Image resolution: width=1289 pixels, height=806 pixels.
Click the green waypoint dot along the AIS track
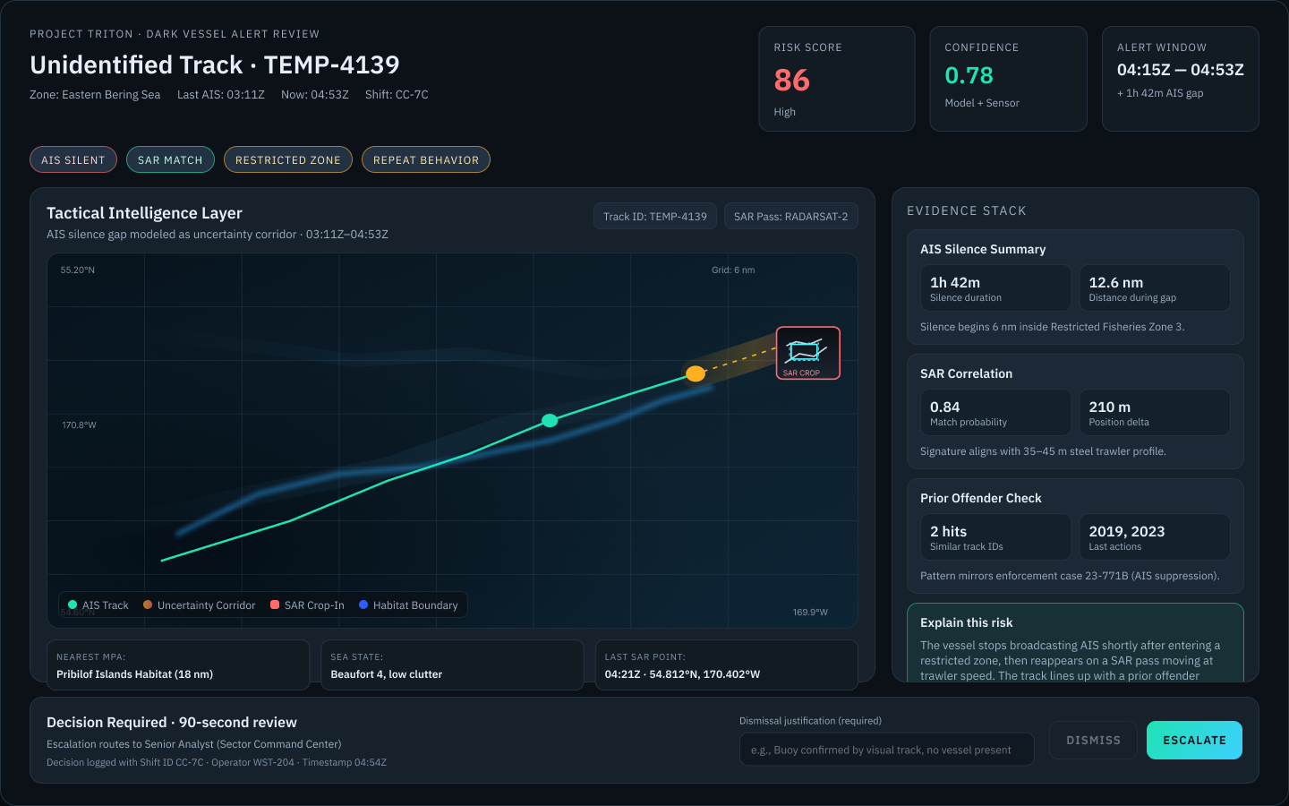550,420
